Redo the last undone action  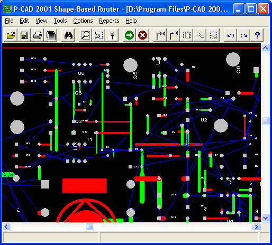click(x=244, y=35)
